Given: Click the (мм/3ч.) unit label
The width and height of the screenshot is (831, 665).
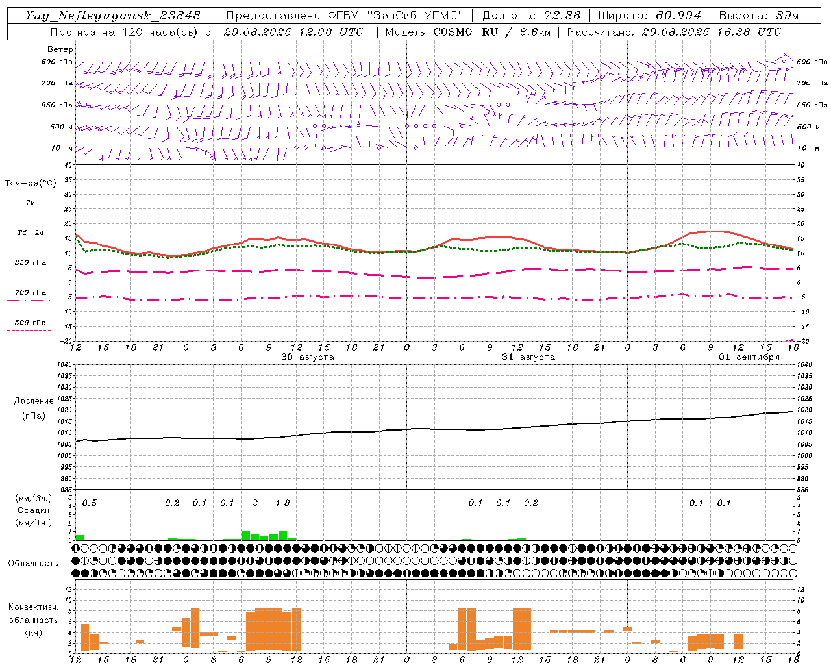Looking at the screenshot, I should point(33,498).
